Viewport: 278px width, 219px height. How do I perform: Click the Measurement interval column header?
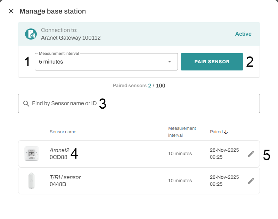pos(182,132)
